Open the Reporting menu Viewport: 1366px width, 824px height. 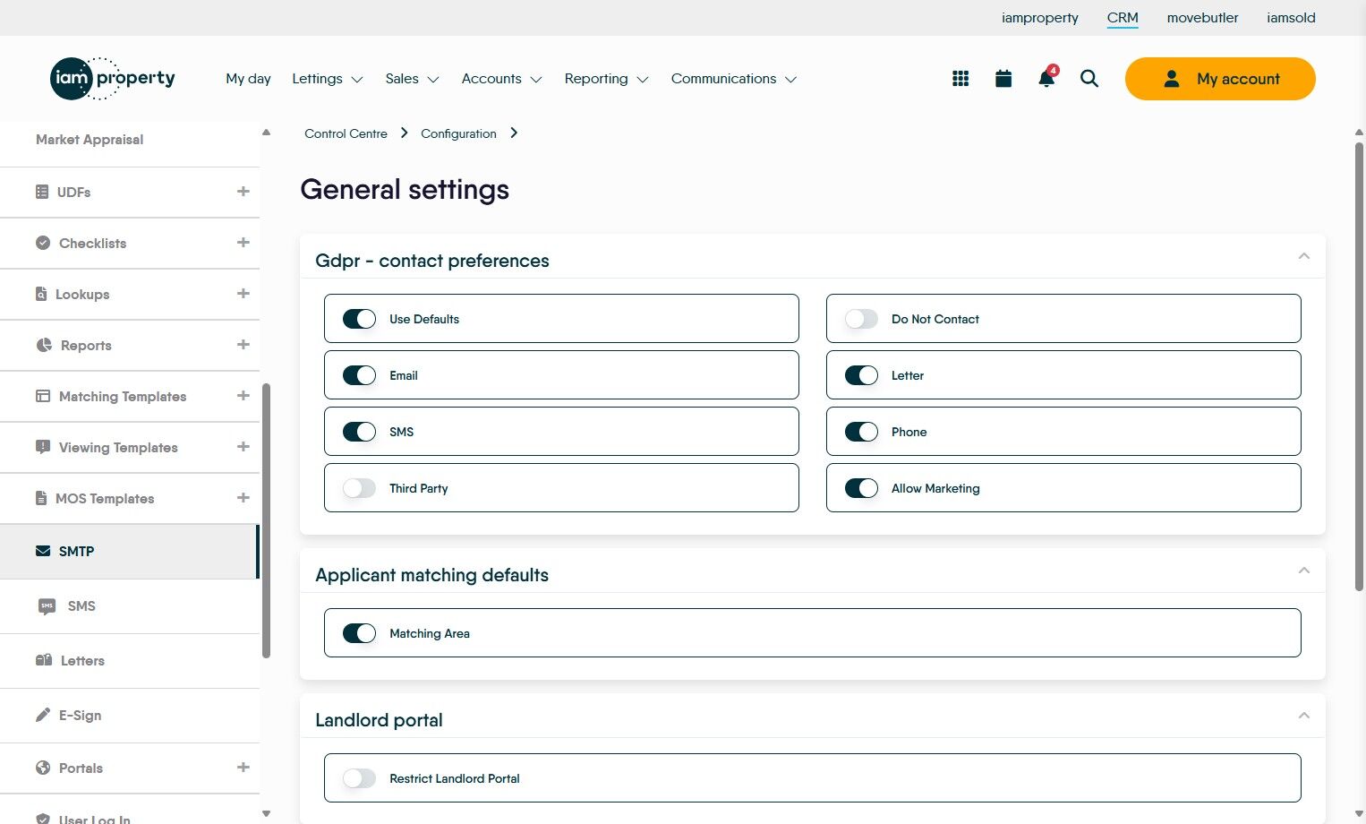point(606,79)
